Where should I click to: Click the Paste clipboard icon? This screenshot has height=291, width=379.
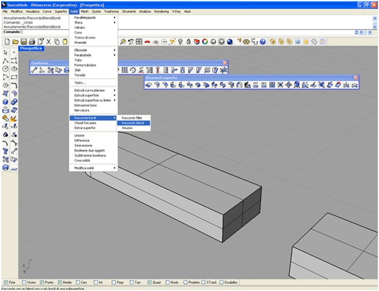coord(65,42)
